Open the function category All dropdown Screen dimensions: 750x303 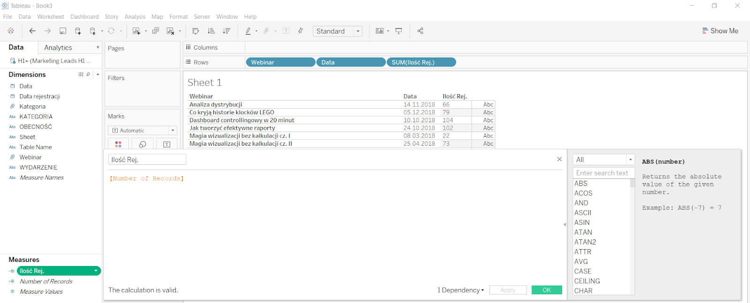603,160
